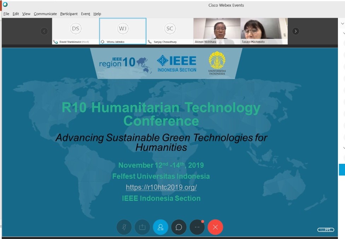Image resolution: width=345 pixels, height=239 pixels.
Task: Open the Edit menu
Action: coord(16,14)
